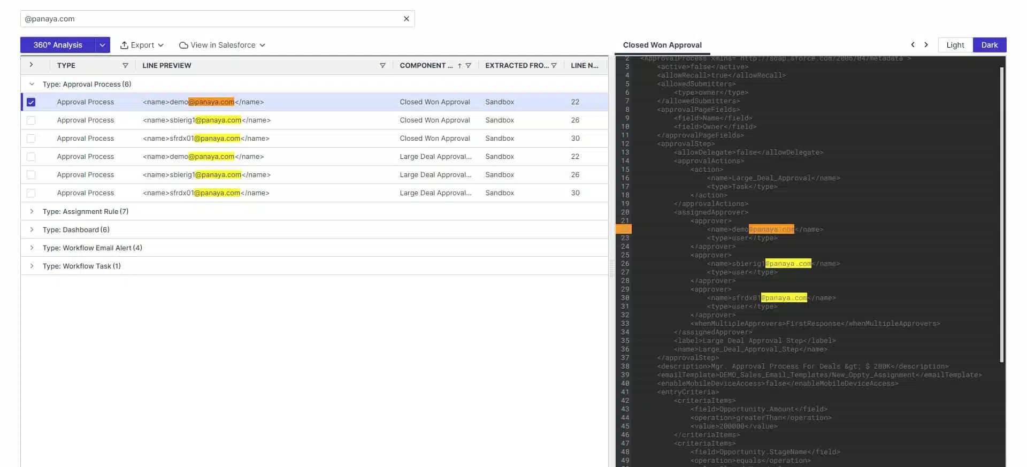Screen dimensions: 1027x467
Task: Check the sfrdx01 Large Deal Approval row
Action: point(31,193)
